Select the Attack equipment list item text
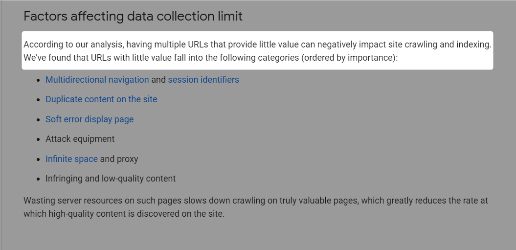The height and width of the screenshot is (250, 516). coord(80,139)
